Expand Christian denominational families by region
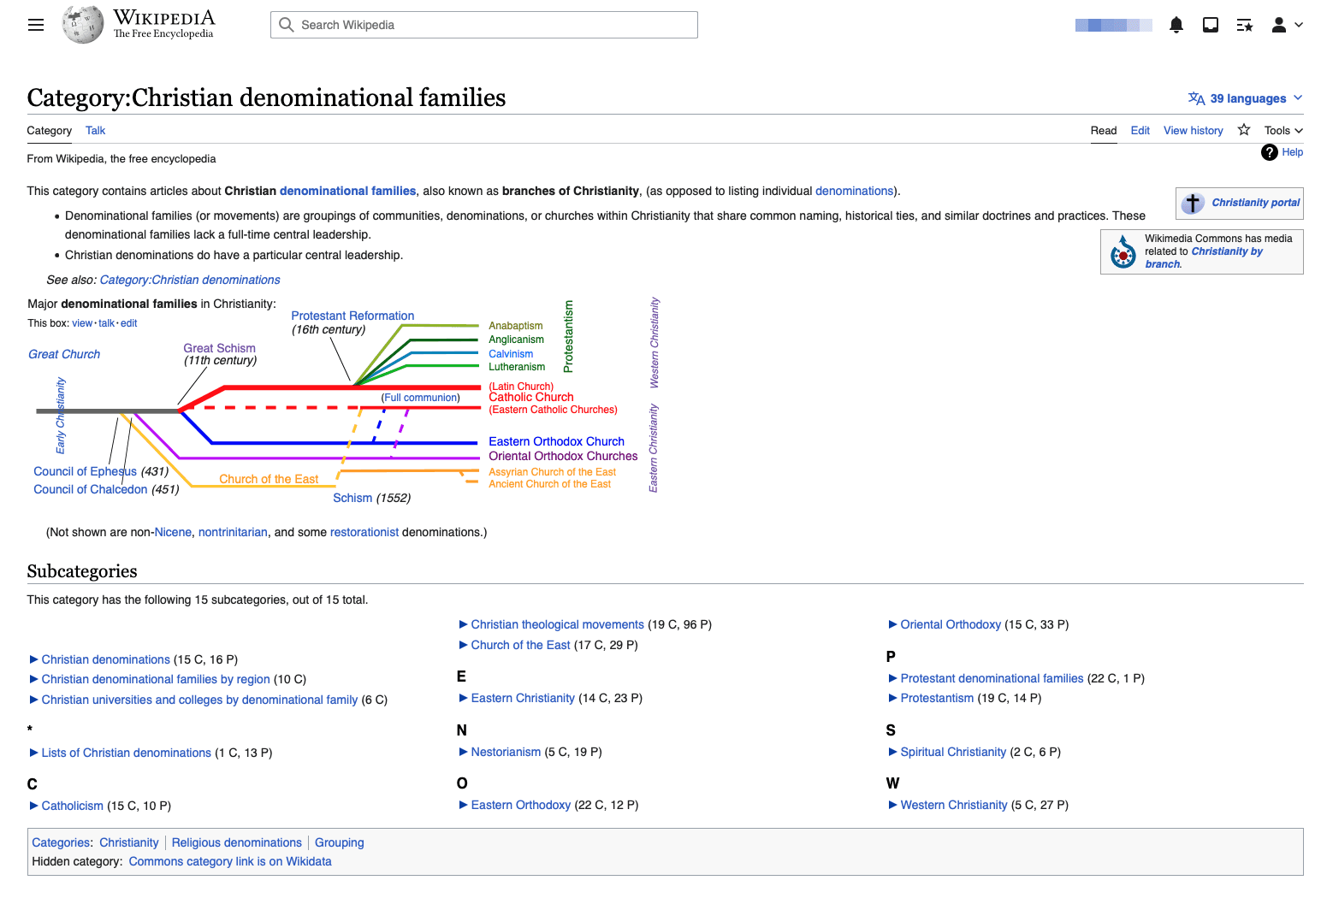 (x=34, y=679)
